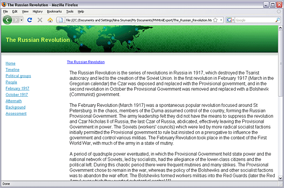
Task: Click the scrollbar down arrow
Action: pos(280,178)
